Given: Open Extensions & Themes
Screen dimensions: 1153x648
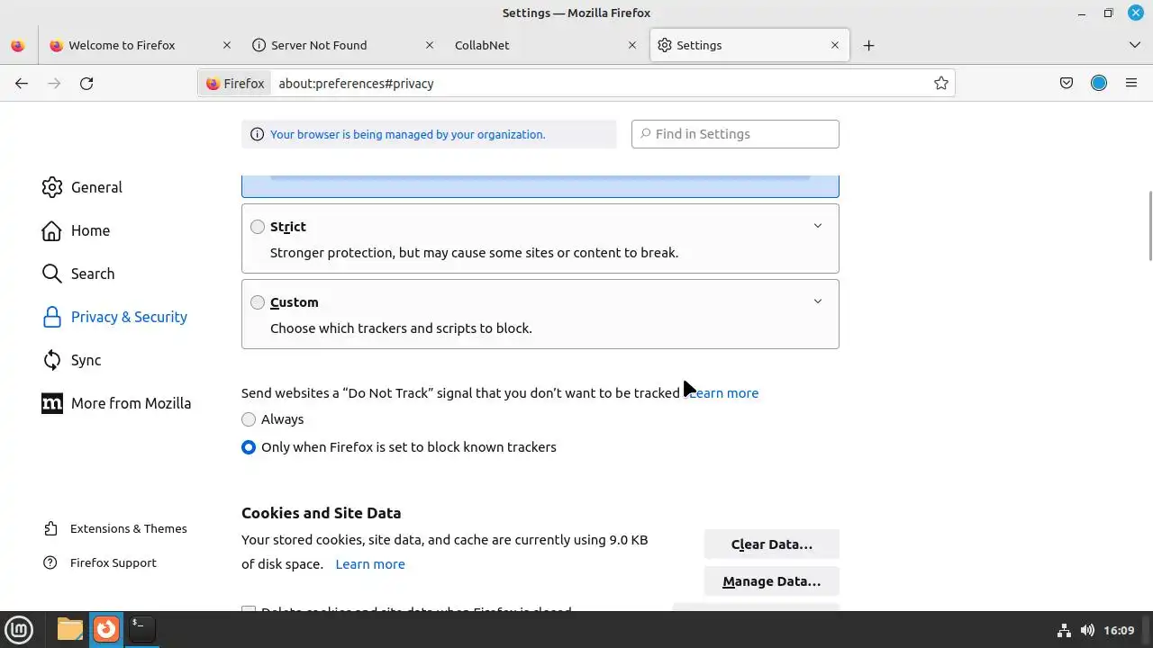Looking at the screenshot, I should 128,528.
